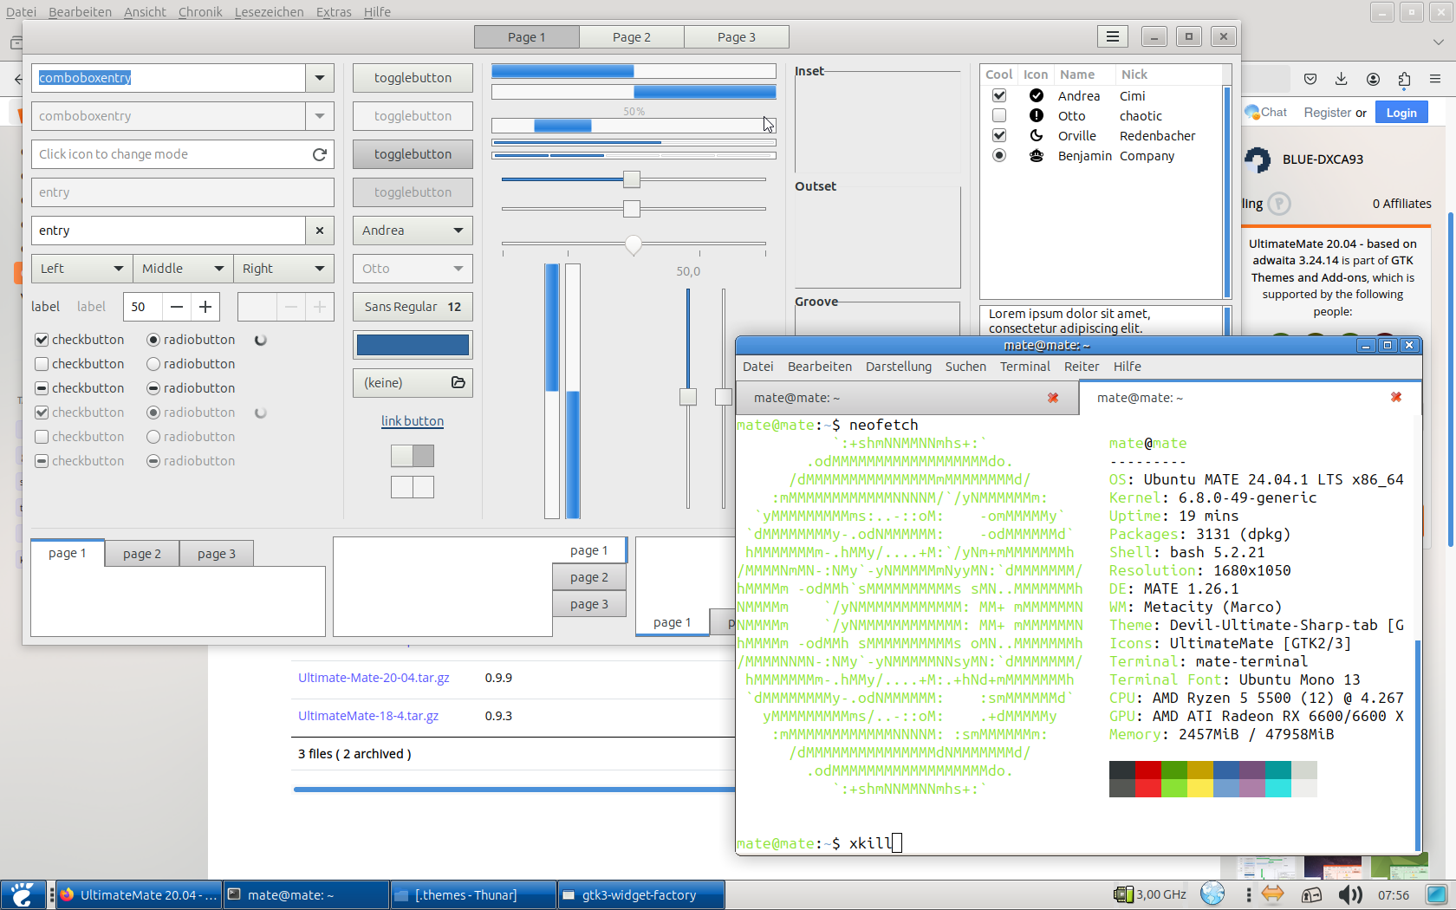Click the reload icon in the mode entry
Image resolution: width=1456 pixels, height=910 pixels.
point(320,154)
